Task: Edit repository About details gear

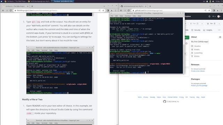Action: point(220,37)
